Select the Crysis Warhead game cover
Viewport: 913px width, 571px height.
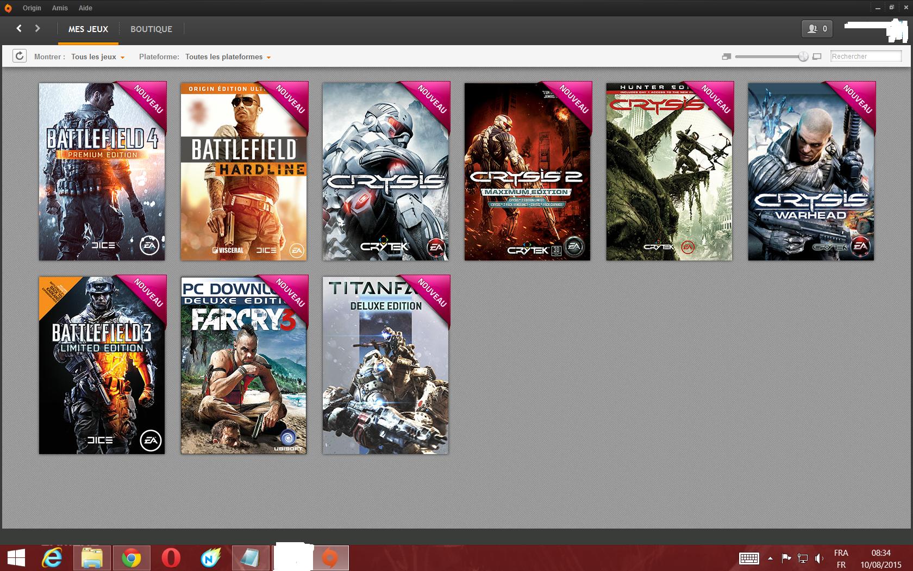pyautogui.click(x=811, y=171)
